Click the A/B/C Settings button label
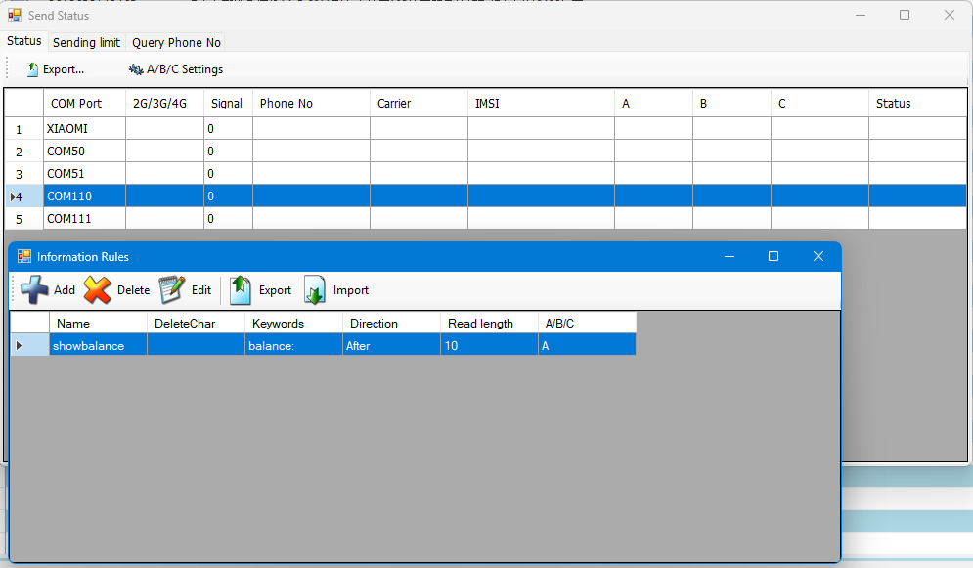The width and height of the screenshot is (973, 568). 186,69
